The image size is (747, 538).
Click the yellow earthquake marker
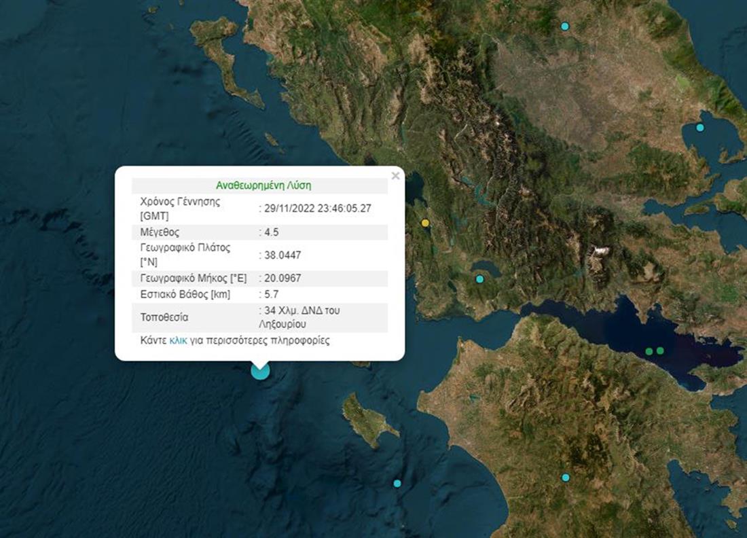[425, 223]
